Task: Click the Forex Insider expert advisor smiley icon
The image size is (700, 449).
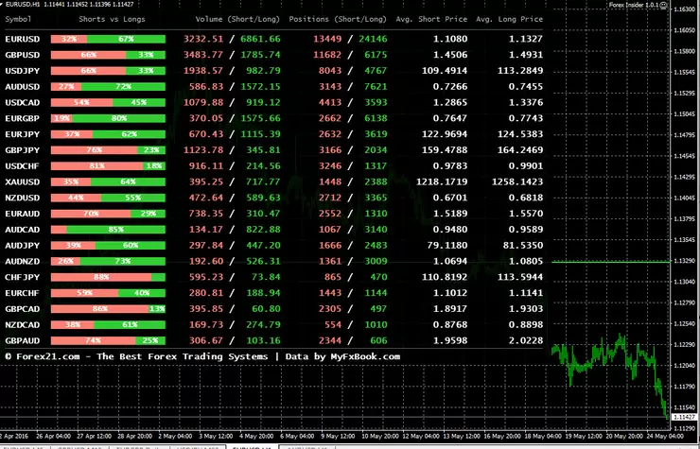Action: [x=663, y=5]
